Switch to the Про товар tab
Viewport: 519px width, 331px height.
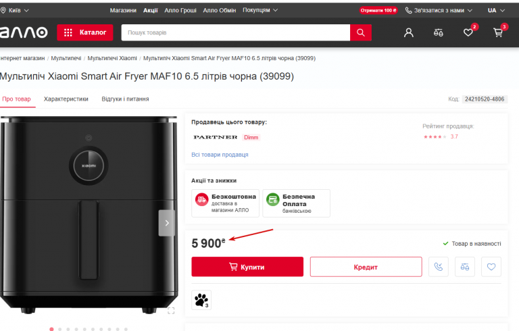[16, 99]
